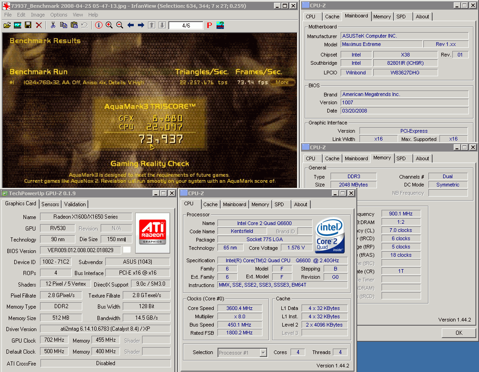The height and width of the screenshot is (372, 479).
Task: Click the Intel Core 2 Quad logo
Action: pos(330,235)
